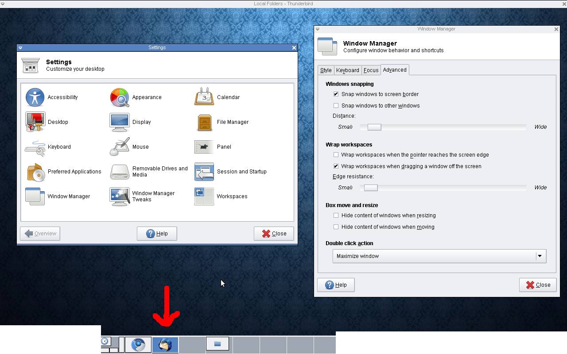567x354 pixels.
Task: Enable Snap windows to other windows
Action: [336, 106]
